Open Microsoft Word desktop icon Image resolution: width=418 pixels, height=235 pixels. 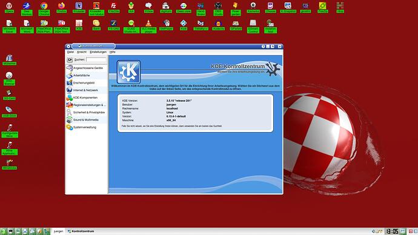[x=27, y=27]
